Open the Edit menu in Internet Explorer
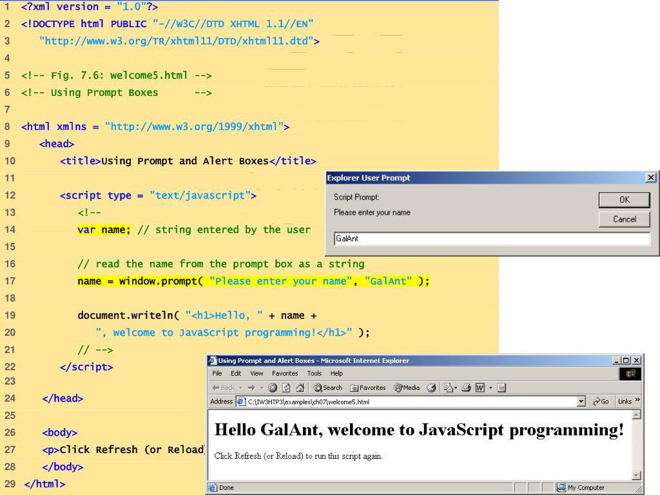This screenshot has height=495, width=660. [x=236, y=373]
